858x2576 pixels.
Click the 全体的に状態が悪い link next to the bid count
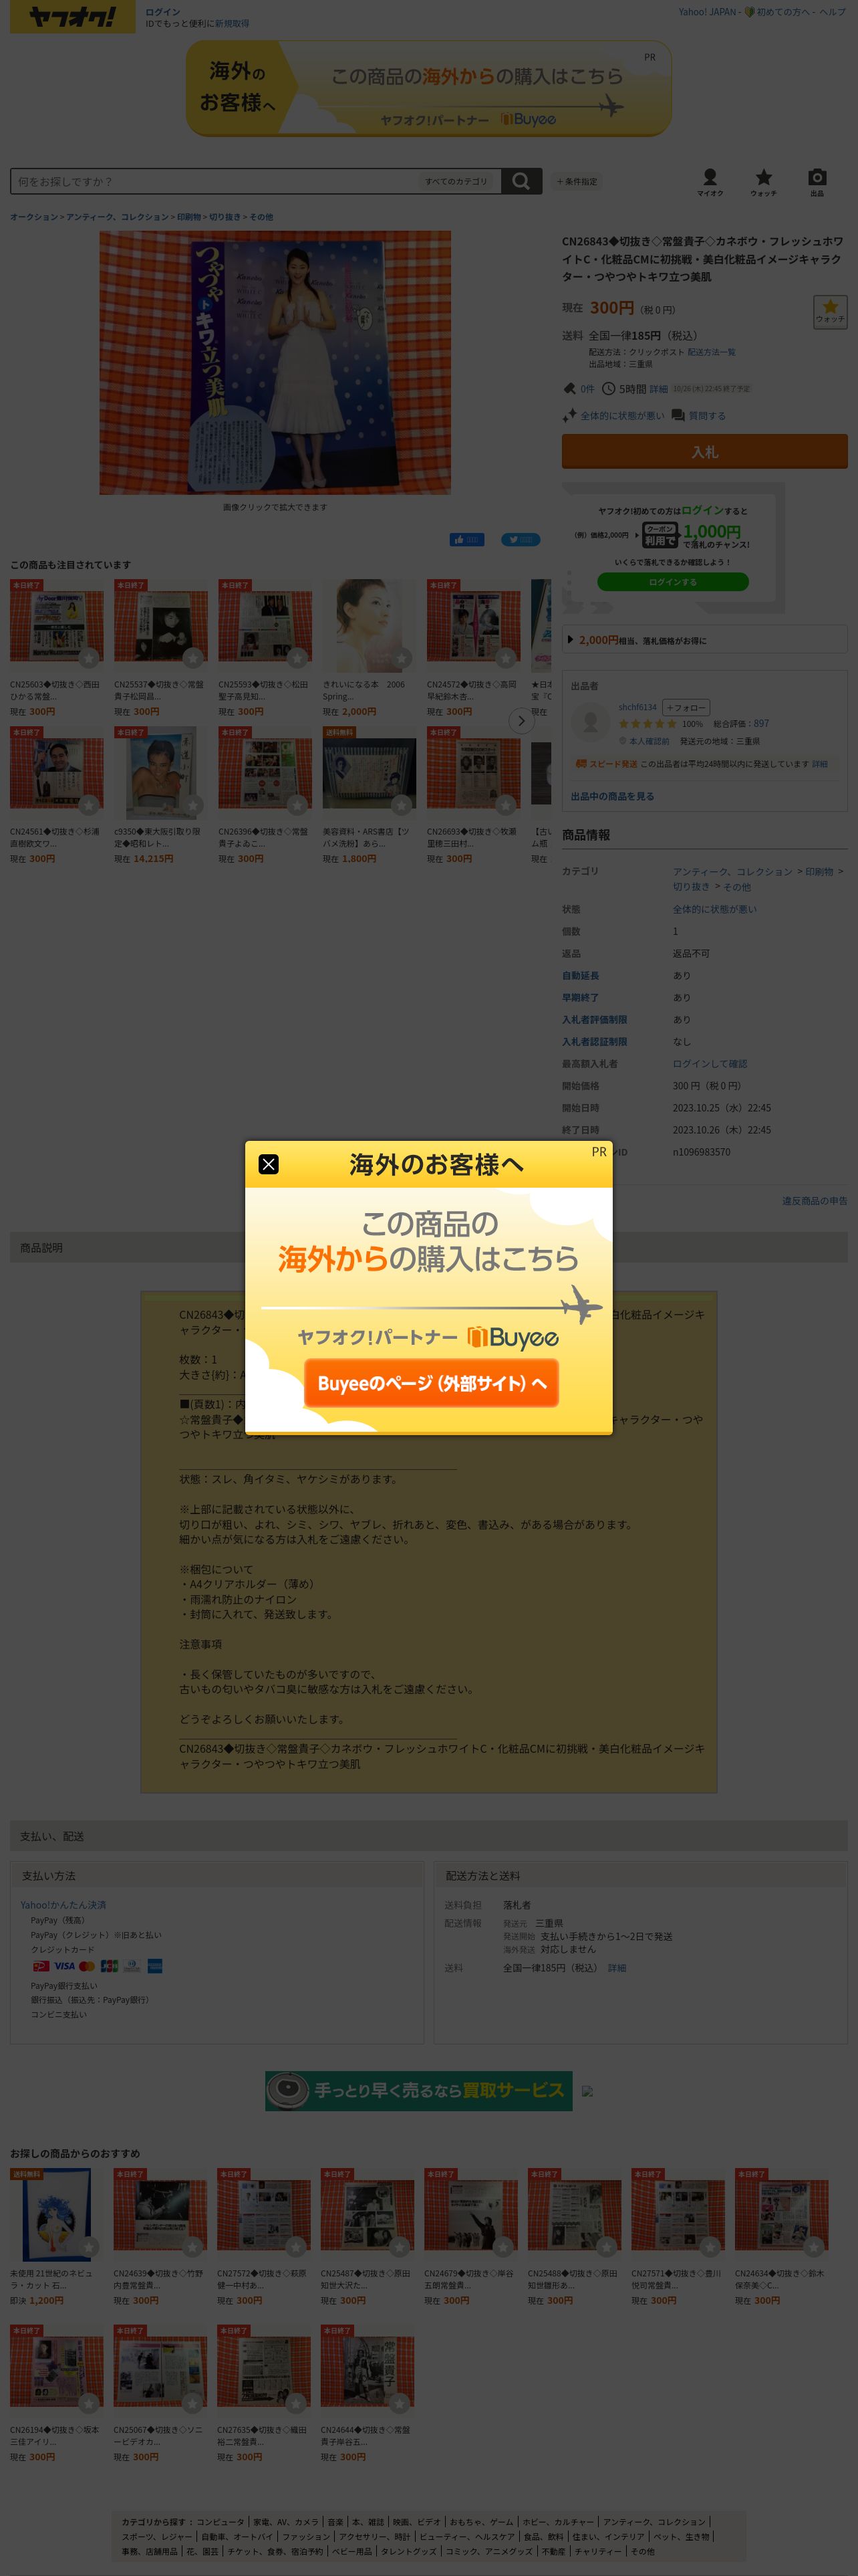click(621, 415)
